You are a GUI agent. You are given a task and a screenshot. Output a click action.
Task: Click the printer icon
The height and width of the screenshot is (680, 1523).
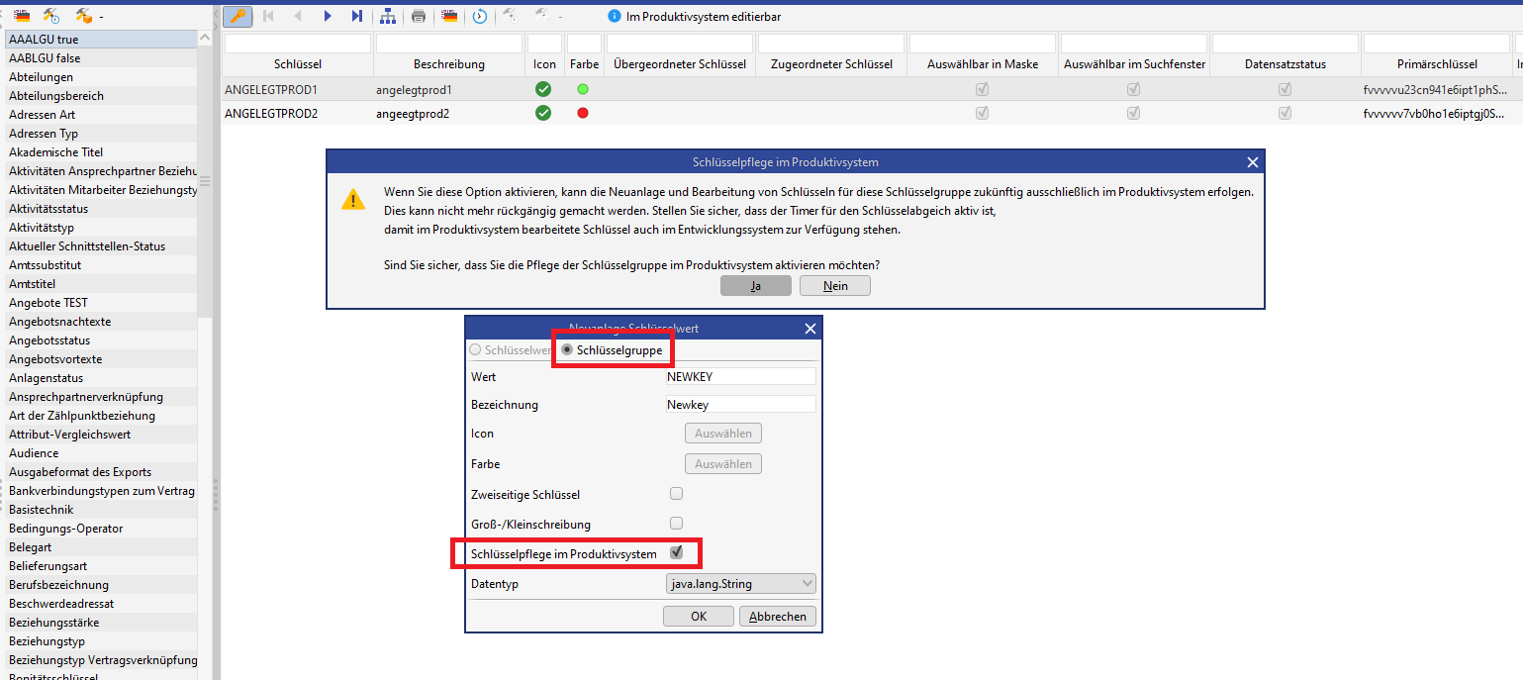point(419,16)
